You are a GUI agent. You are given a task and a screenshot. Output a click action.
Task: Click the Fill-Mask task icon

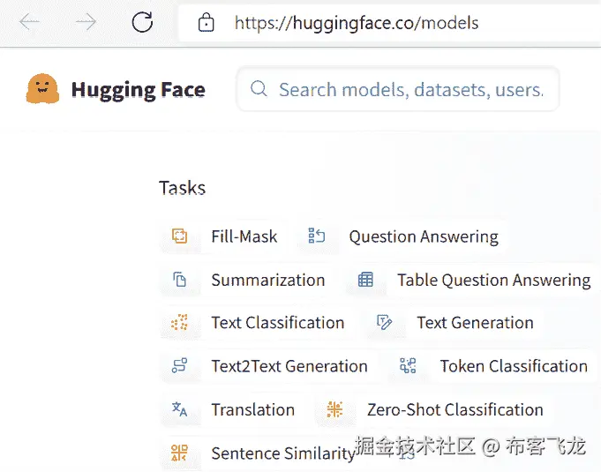pos(180,236)
